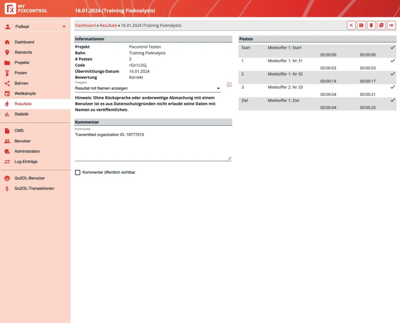The image size is (400, 323).
Task: Click the info icon beside the Freigabe dropdown
Action: [x=229, y=84]
